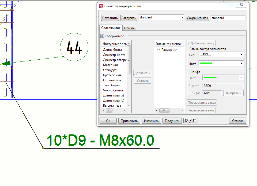The height and width of the screenshot is (186, 257).
Task: Click the Save as name input field
Action: pyautogui.click(x=228, y=18)
